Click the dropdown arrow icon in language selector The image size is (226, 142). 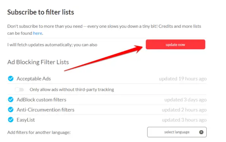[201, 132]
